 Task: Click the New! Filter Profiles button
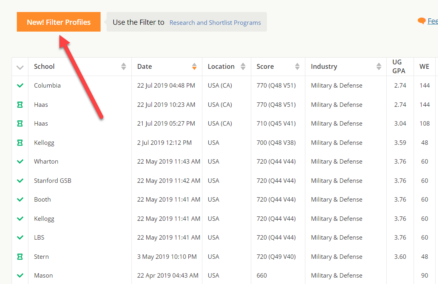pos(59,22)
